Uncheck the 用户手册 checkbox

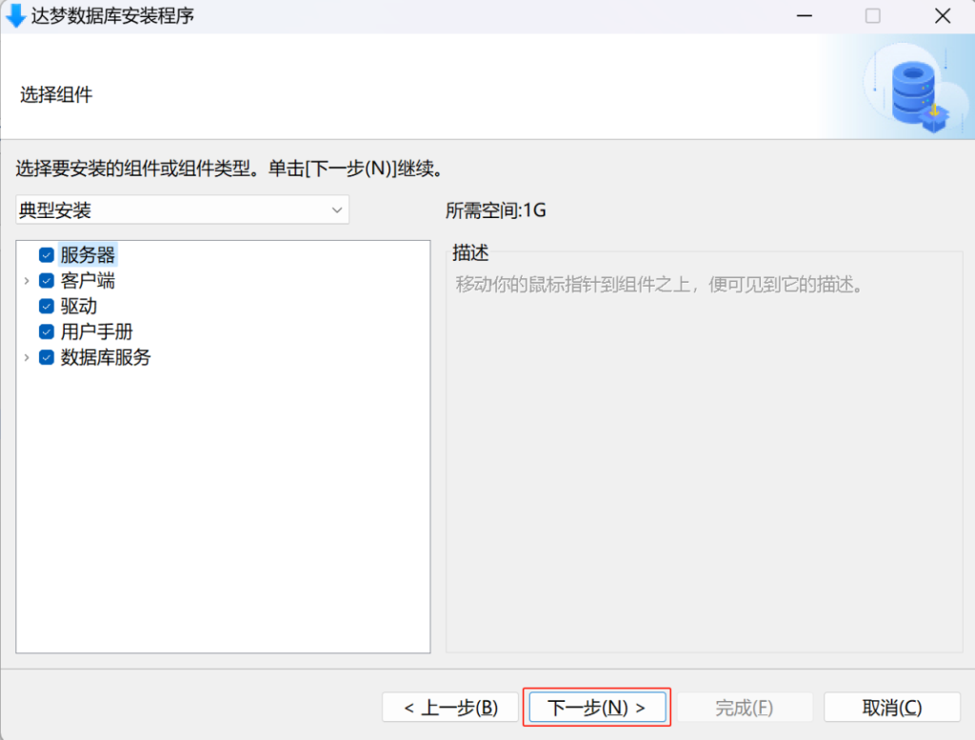point(47,332)
